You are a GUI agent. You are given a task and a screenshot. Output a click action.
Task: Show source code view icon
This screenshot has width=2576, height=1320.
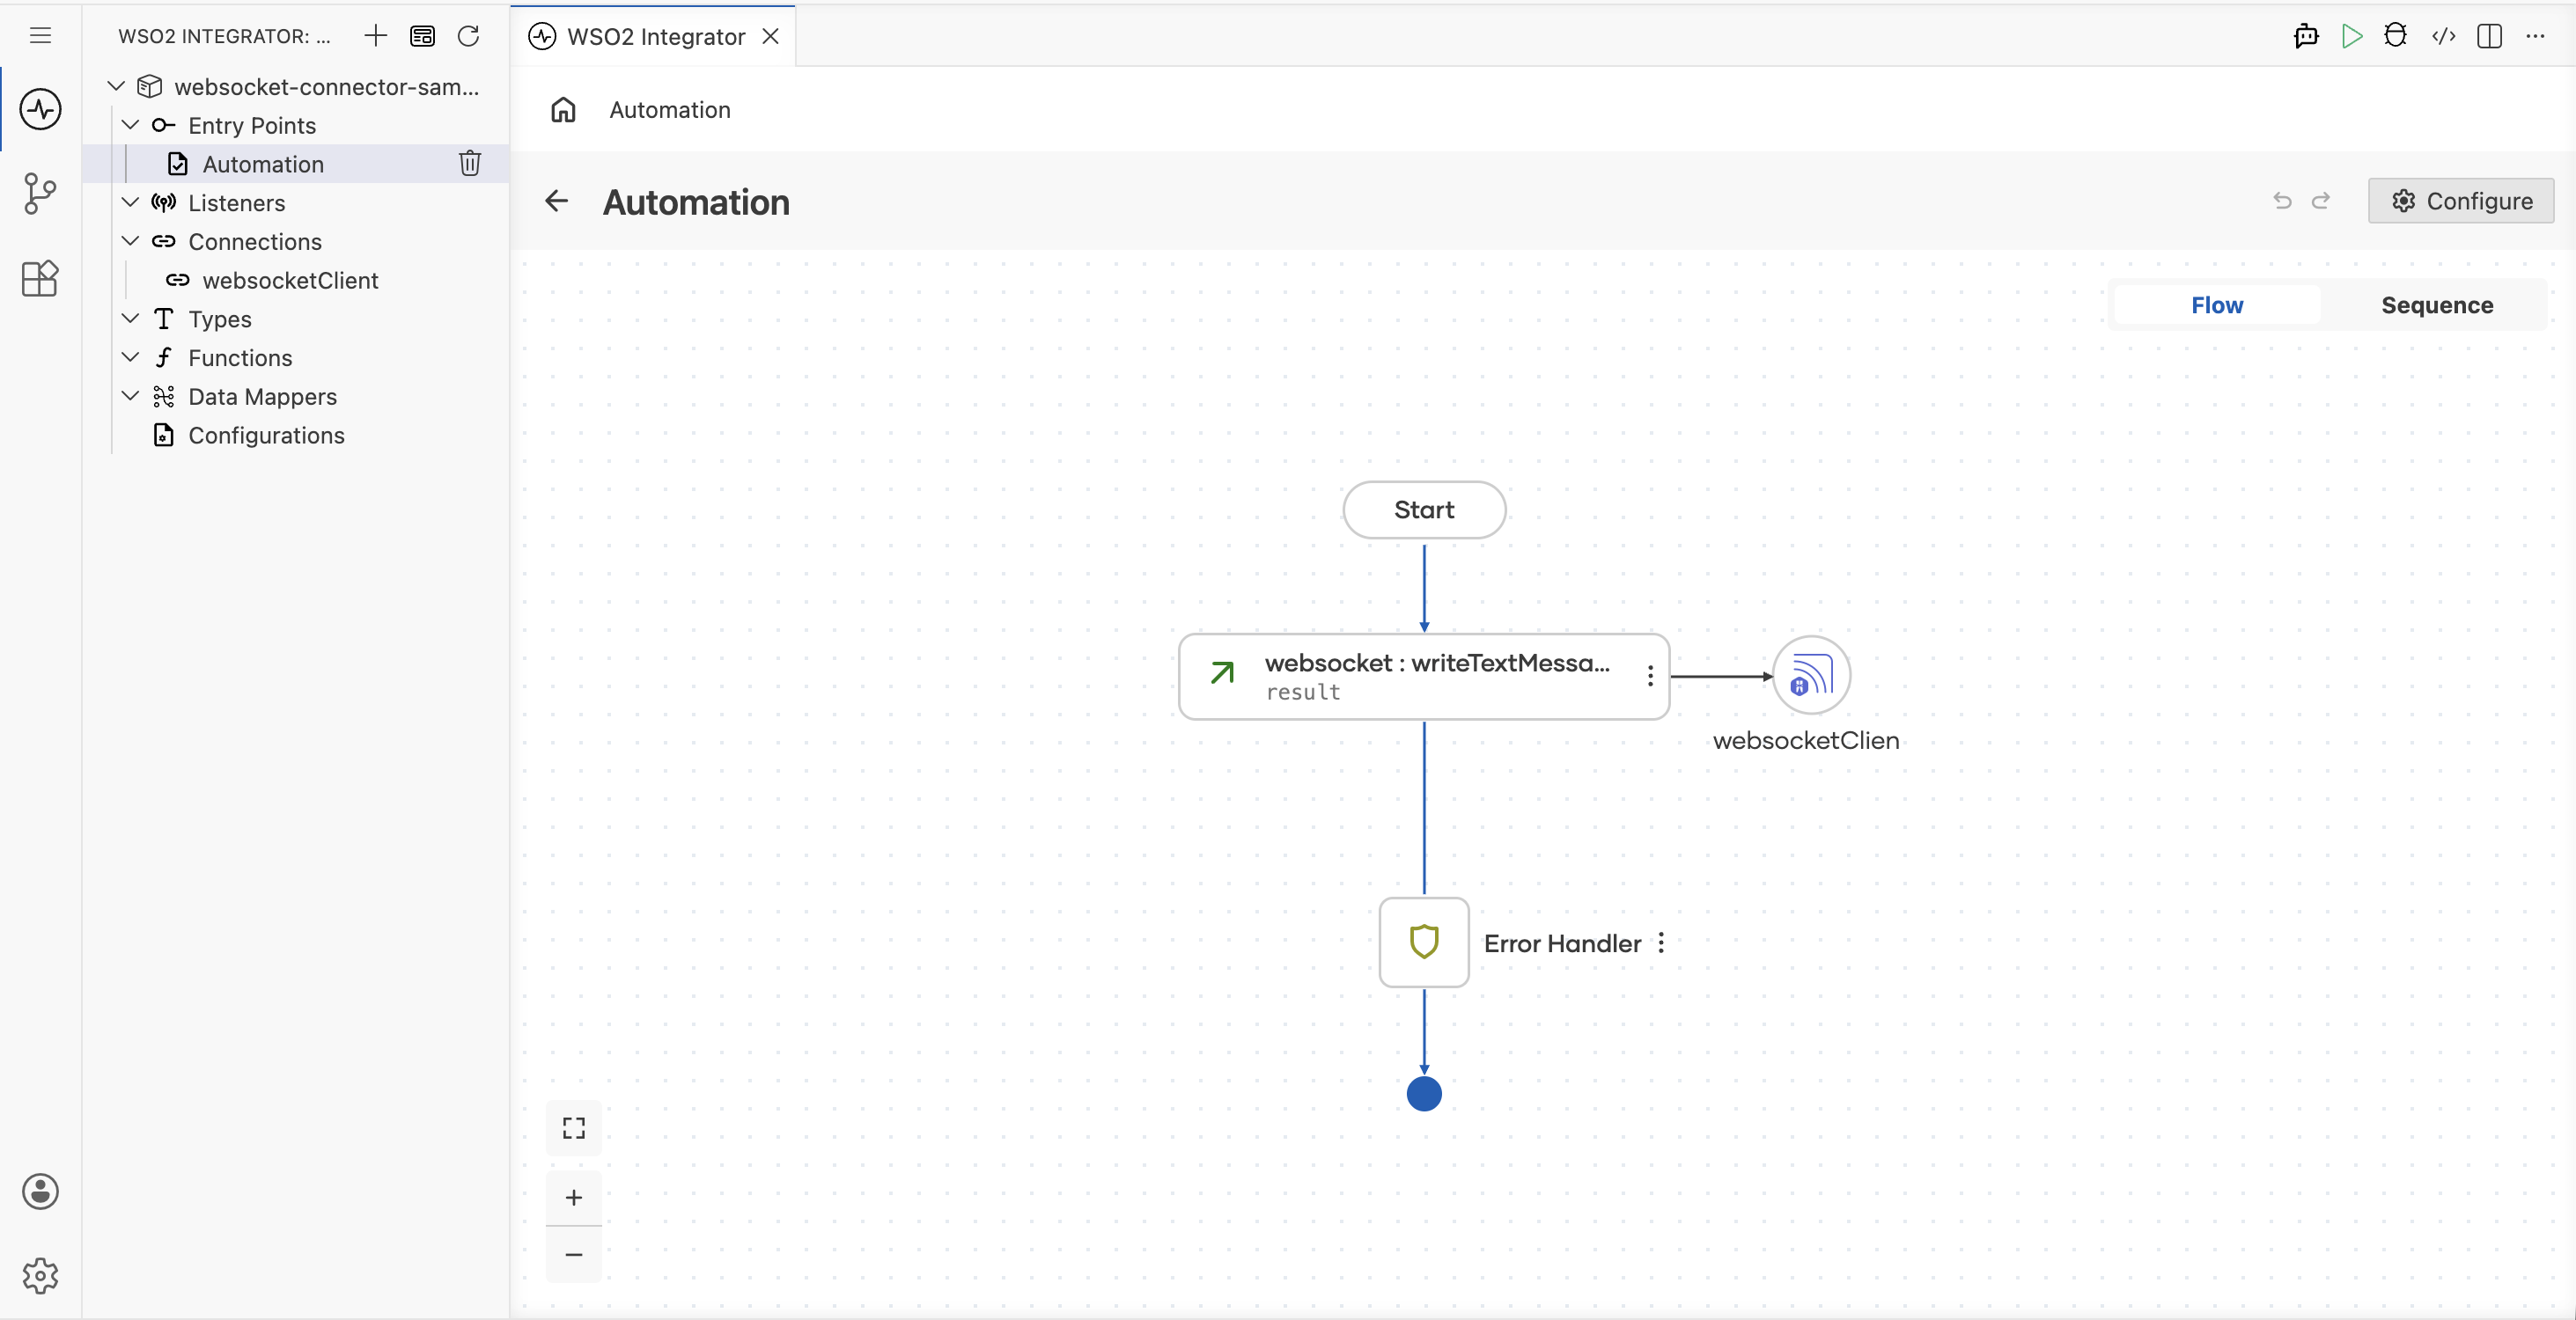coord(2444,36)
